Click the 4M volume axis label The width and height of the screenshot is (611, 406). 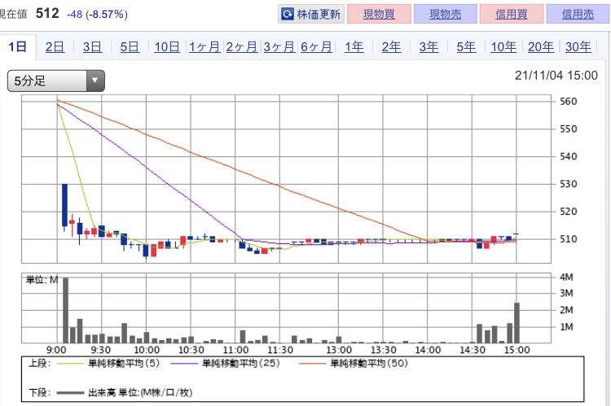[x=566, y=277]
